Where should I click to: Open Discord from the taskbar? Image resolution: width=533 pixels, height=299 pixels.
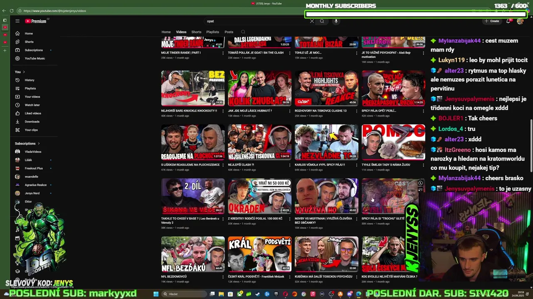pos(349,294)
